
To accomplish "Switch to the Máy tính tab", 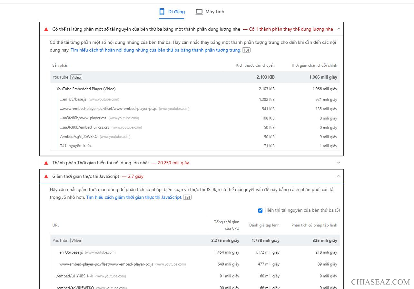I will point(210,12).
